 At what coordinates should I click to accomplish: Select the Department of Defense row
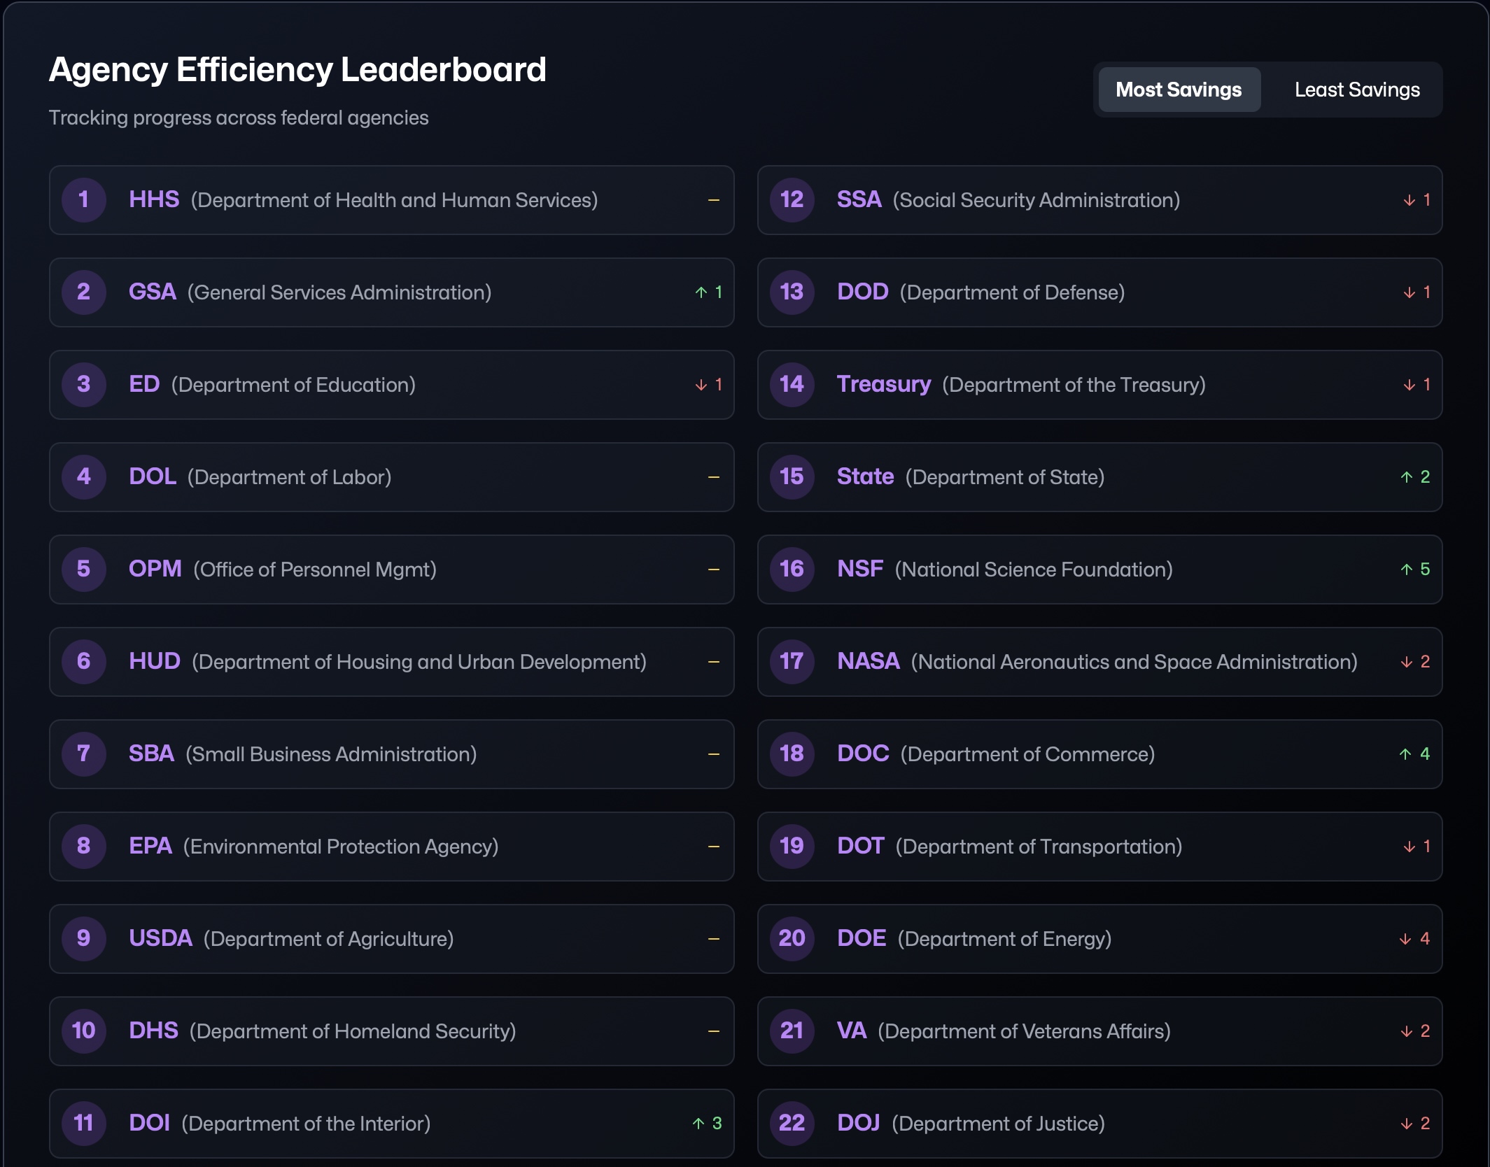(1099, 292)
